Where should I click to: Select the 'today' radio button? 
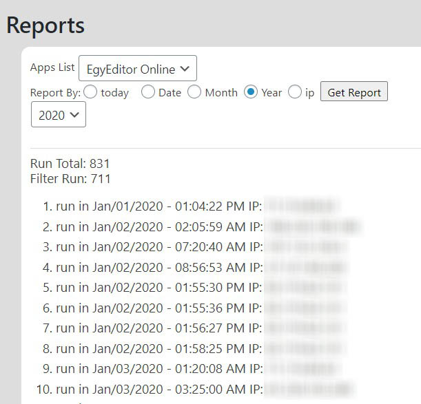[x=90, y=92]
